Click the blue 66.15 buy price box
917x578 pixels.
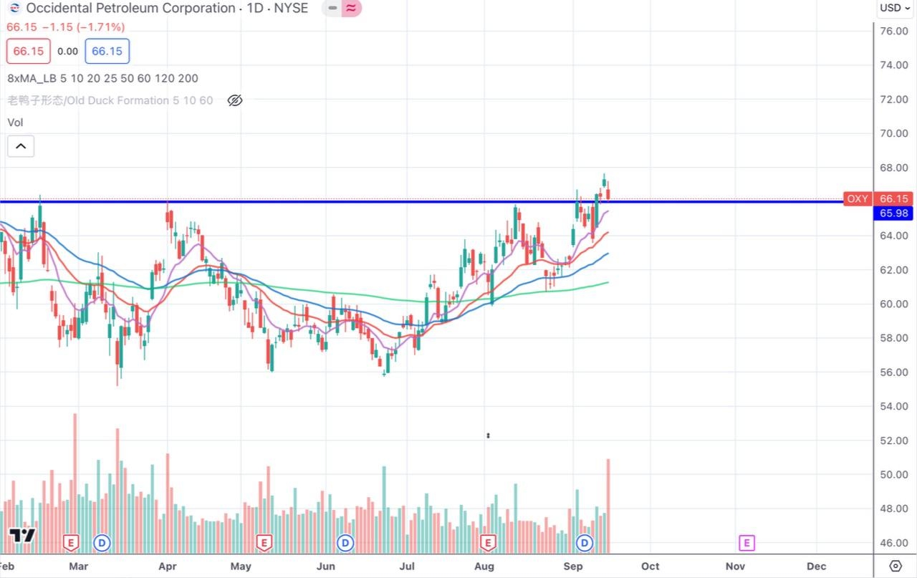click(107, 52)
